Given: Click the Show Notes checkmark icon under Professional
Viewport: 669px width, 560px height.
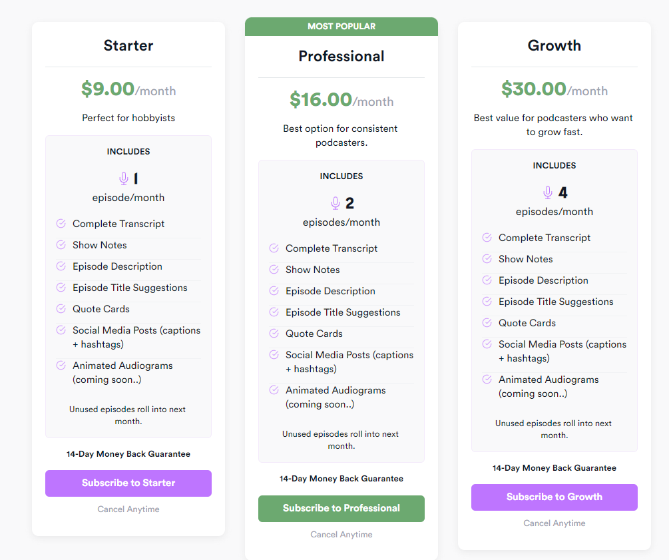Looking at the screenshot, I should pyautogui.click(x=274, y=269).
